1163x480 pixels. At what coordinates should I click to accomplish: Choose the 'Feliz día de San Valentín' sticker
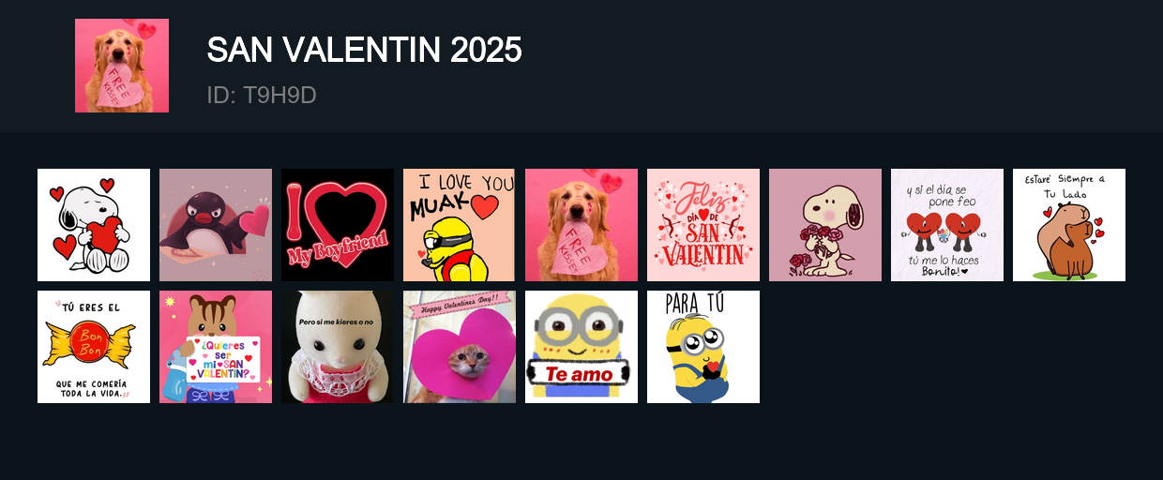coord(703,225)
